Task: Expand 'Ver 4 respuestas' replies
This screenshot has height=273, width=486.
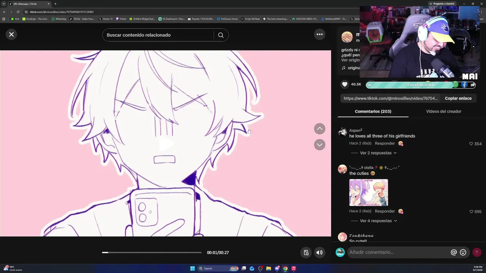Action: 379,221
